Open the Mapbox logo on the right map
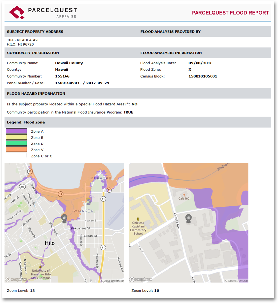278x303 pixels. pyautogui.click(x=141, y=280)
